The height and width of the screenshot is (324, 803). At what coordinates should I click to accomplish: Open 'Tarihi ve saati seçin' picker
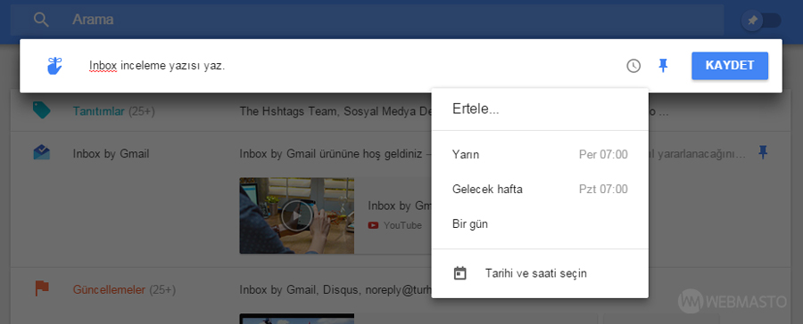(540, 273)
